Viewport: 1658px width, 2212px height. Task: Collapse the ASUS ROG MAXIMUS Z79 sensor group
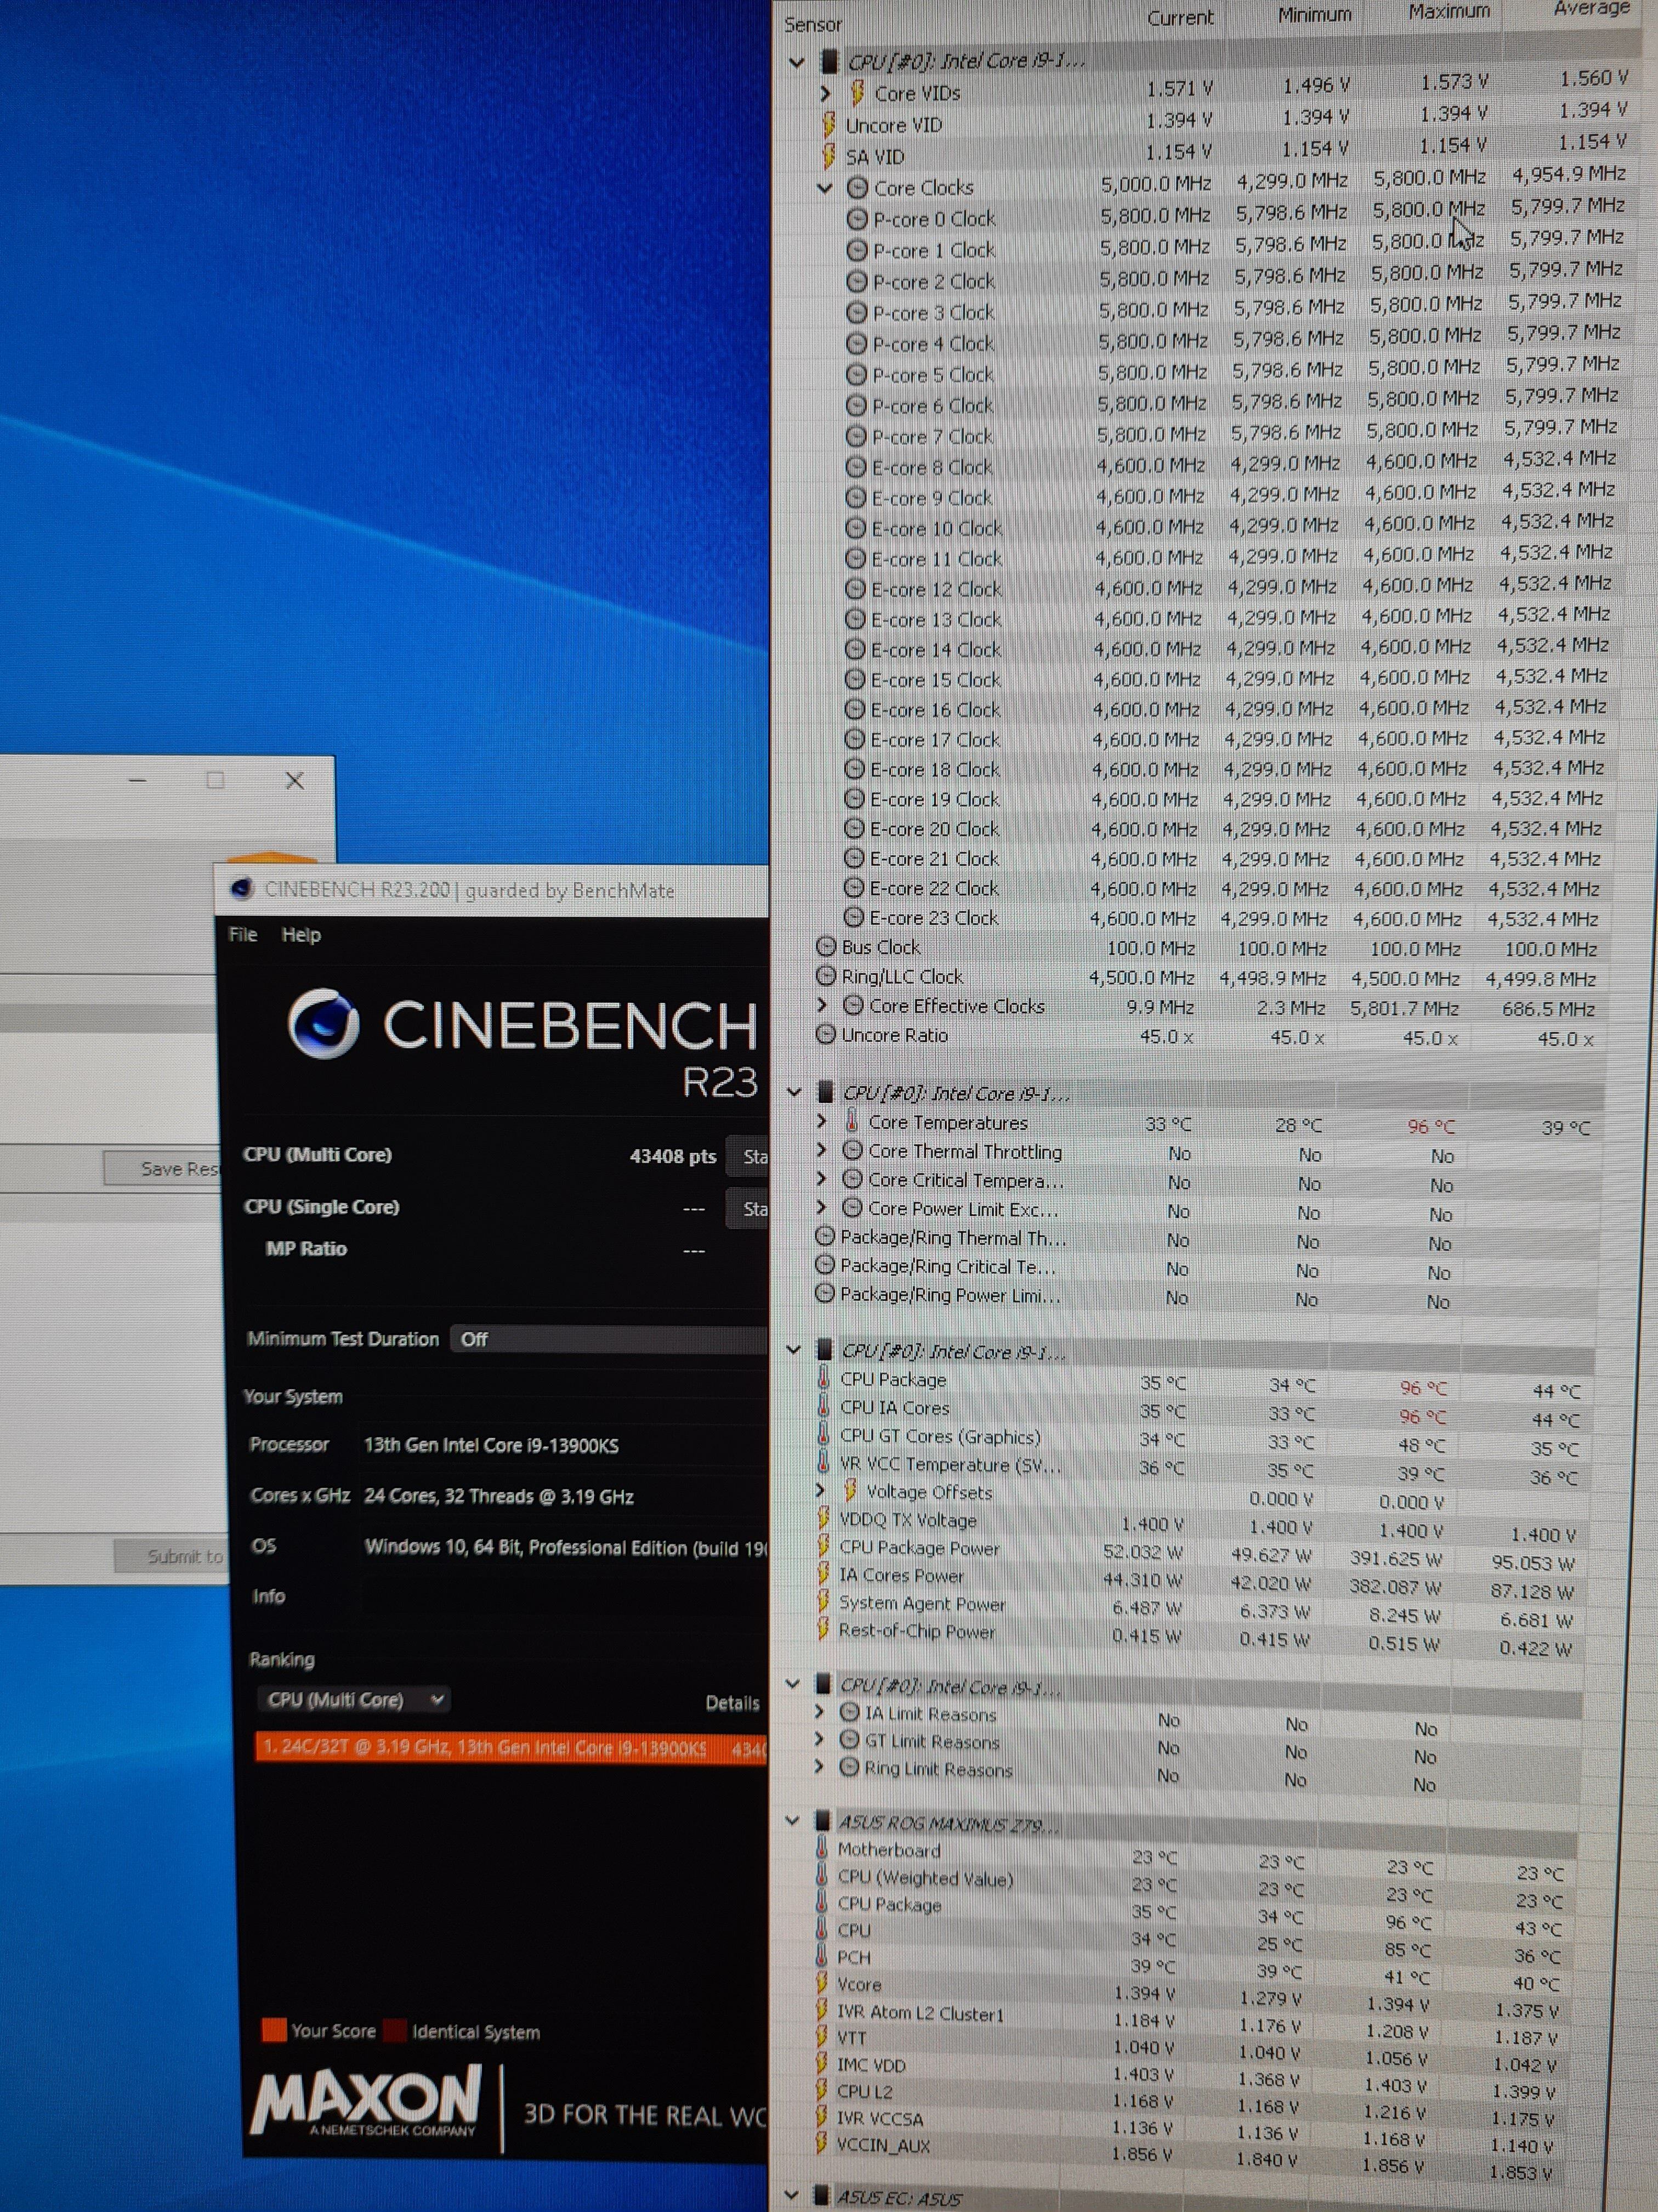[792, 1820]
